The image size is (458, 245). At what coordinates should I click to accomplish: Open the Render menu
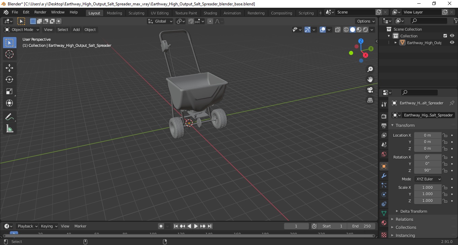40,12
